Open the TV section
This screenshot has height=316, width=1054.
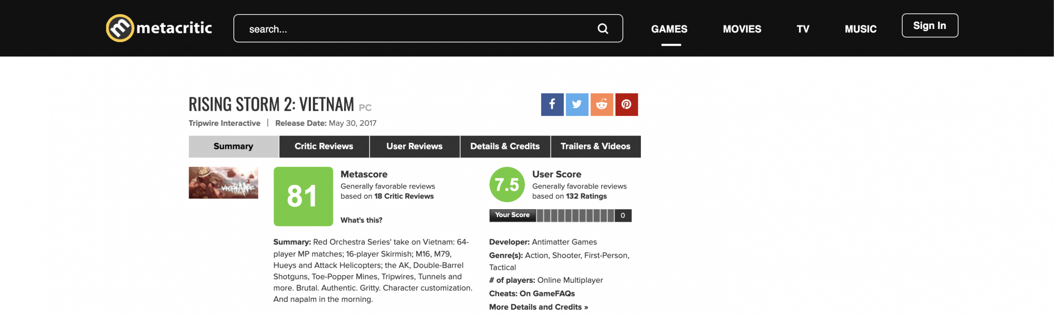[803, 29]
